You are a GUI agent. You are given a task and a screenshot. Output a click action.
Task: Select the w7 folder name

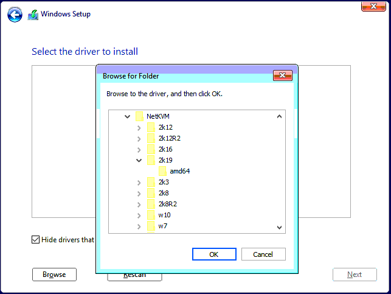click(x=163, y=226)
